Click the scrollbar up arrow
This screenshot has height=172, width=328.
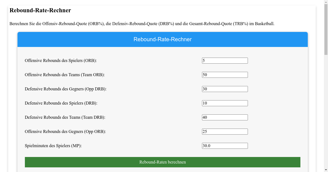(326, 2)
